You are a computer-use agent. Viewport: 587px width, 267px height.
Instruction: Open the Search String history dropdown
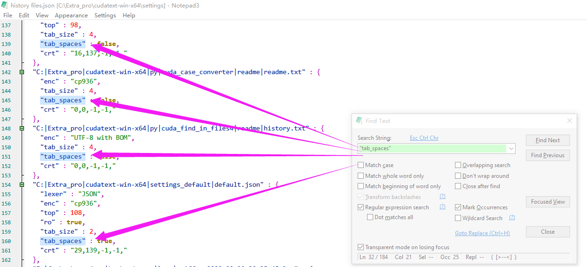pyautogui.click(x=511, y=148)
